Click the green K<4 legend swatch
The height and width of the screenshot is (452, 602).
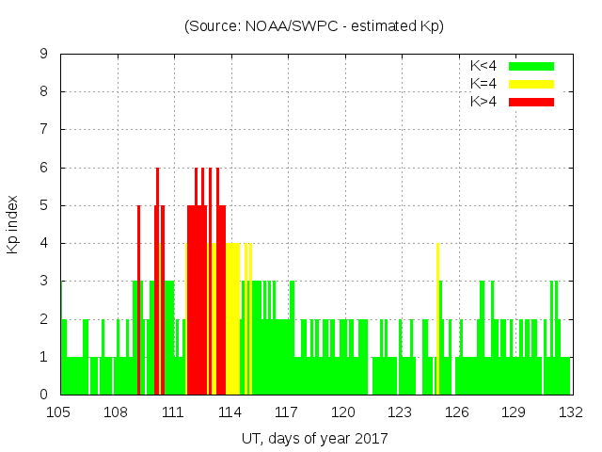click(531, 66)
